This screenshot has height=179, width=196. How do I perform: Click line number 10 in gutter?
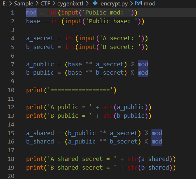(x=11, y=90)
